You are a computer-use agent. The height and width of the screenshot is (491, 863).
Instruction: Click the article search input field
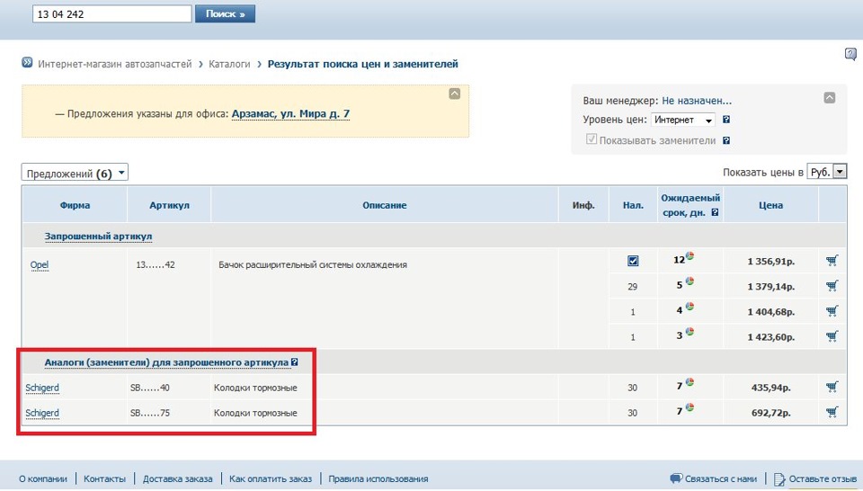point(112,13)
